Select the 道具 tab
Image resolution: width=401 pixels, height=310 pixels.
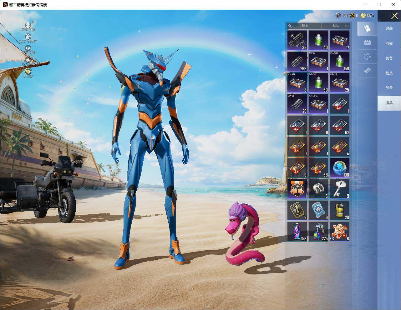[389, 103]
